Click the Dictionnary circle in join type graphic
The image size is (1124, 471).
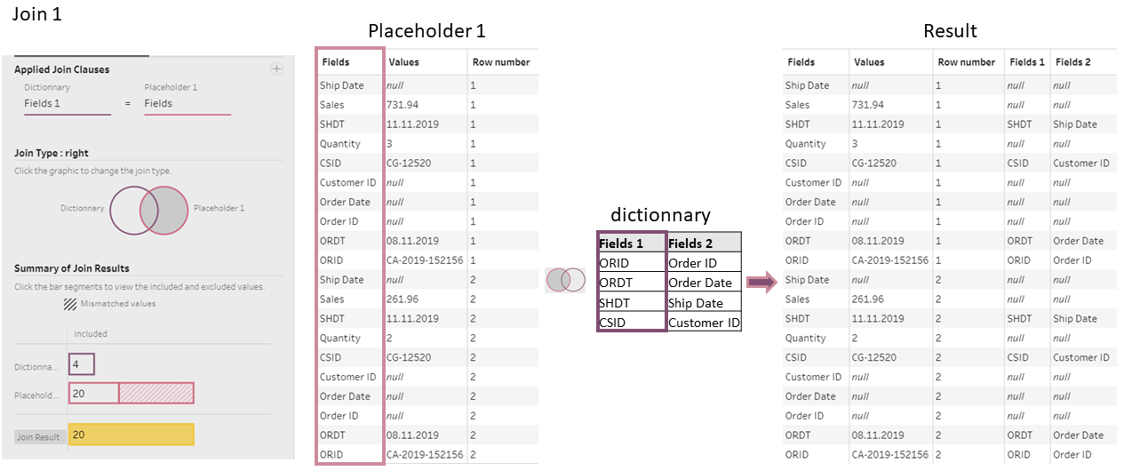124,210
